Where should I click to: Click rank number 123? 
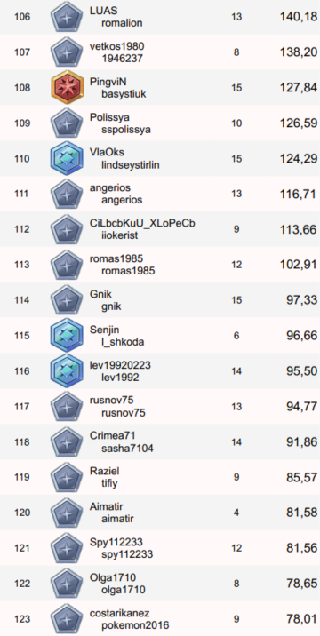click(x=22, y=619)
